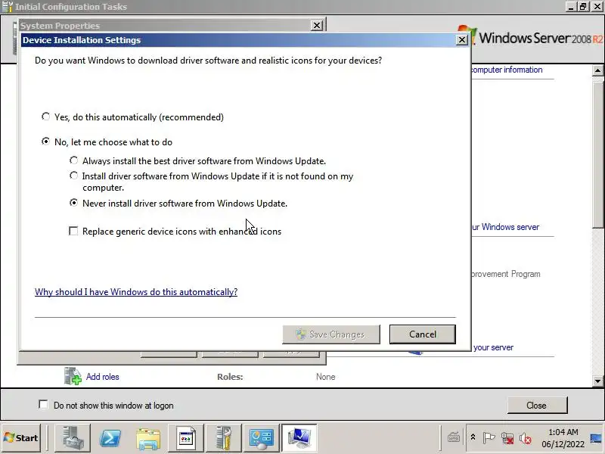Click the 'Roles:' label text
Screen dimensions: 605x454
[x=230, y=377]
